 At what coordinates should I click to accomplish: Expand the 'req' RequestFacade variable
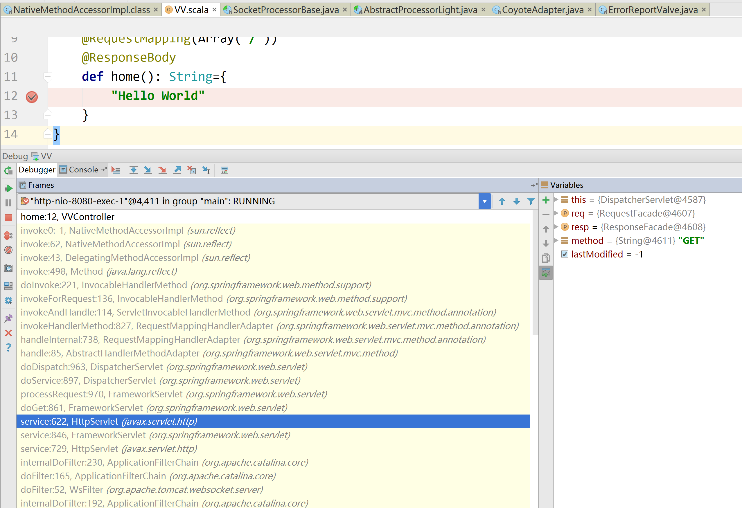[556, 213]
